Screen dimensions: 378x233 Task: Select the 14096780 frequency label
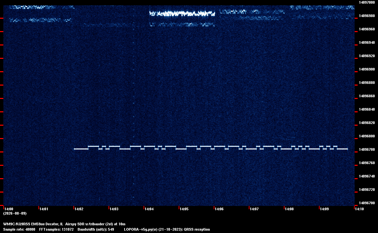point(367,150)
